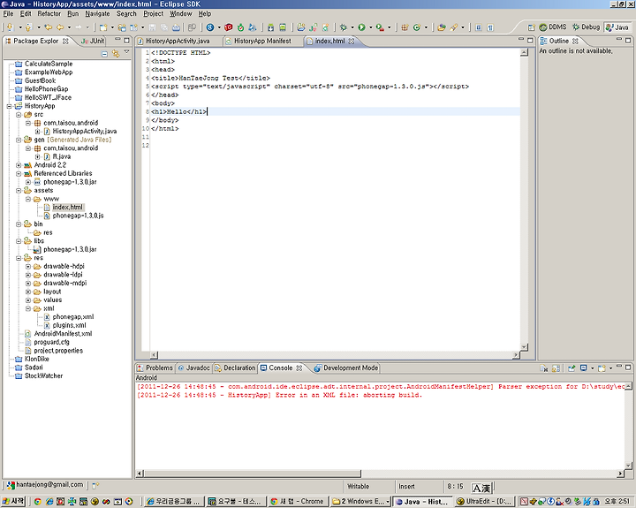Screen dimensions: 636x508
Task: Open the Project menu
Action: point(153,14)
